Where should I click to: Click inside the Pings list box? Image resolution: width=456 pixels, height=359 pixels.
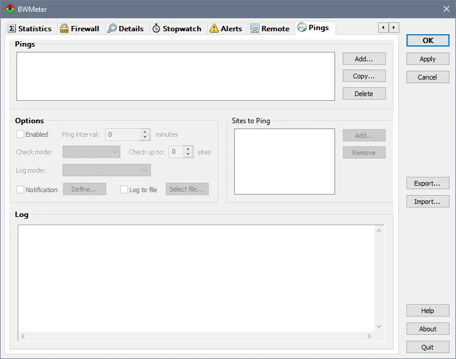(x=176, y=77)
